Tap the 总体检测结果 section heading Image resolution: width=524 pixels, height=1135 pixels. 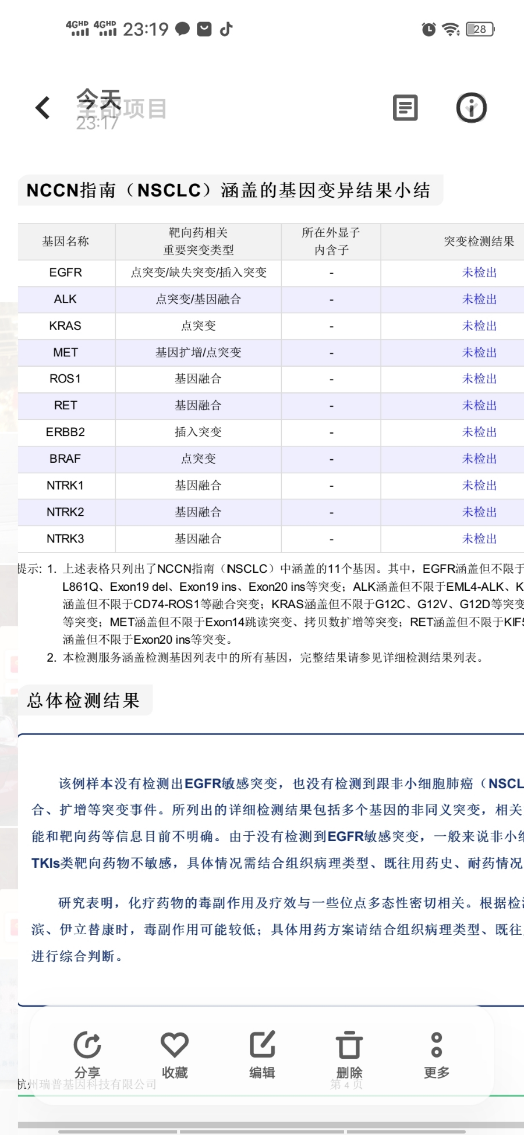(x=84, y=700)
